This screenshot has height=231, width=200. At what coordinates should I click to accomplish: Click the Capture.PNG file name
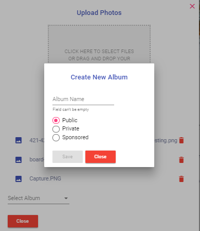pos(45,178)
